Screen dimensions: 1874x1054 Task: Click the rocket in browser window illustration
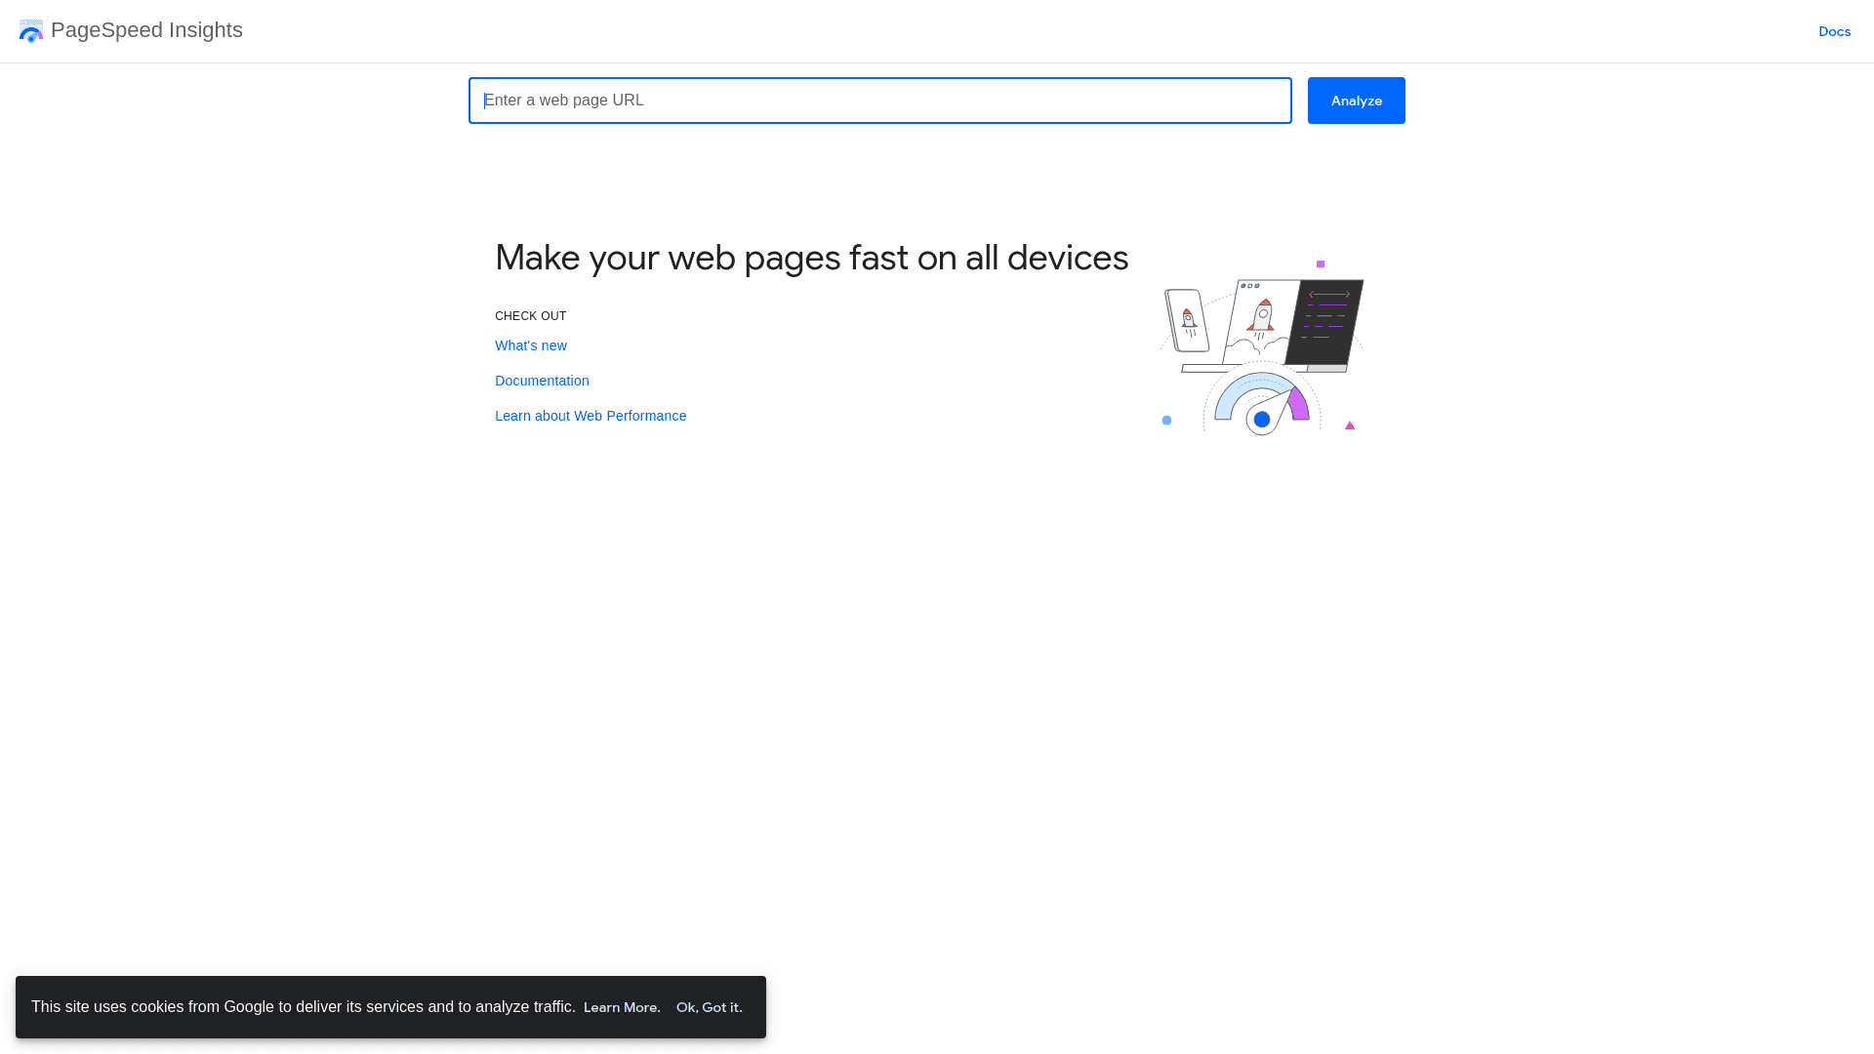point(1261,317)
